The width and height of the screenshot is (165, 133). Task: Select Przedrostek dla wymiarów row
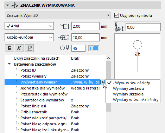point(55,94)
